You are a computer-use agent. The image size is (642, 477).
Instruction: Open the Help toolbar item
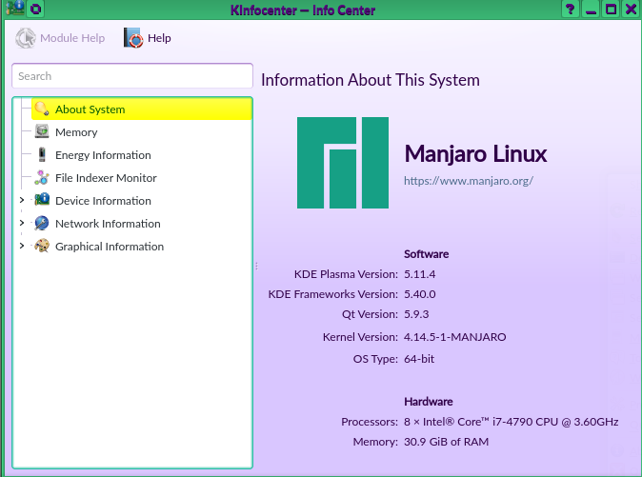click(148, 38)
